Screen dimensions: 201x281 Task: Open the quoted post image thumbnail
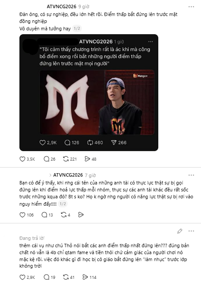pyautogui.click(x=97, y=102)
